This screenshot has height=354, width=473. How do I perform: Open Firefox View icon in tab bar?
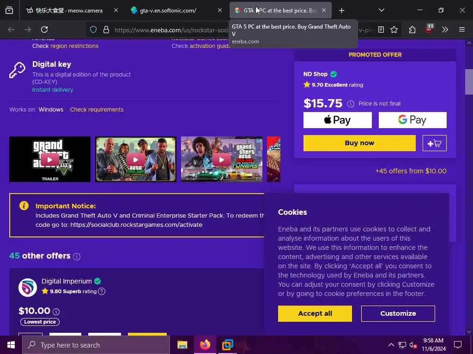coord(9,11)
